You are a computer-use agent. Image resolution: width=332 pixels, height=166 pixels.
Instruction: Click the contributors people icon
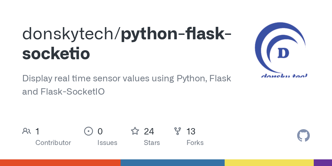(x=27, y=131)
